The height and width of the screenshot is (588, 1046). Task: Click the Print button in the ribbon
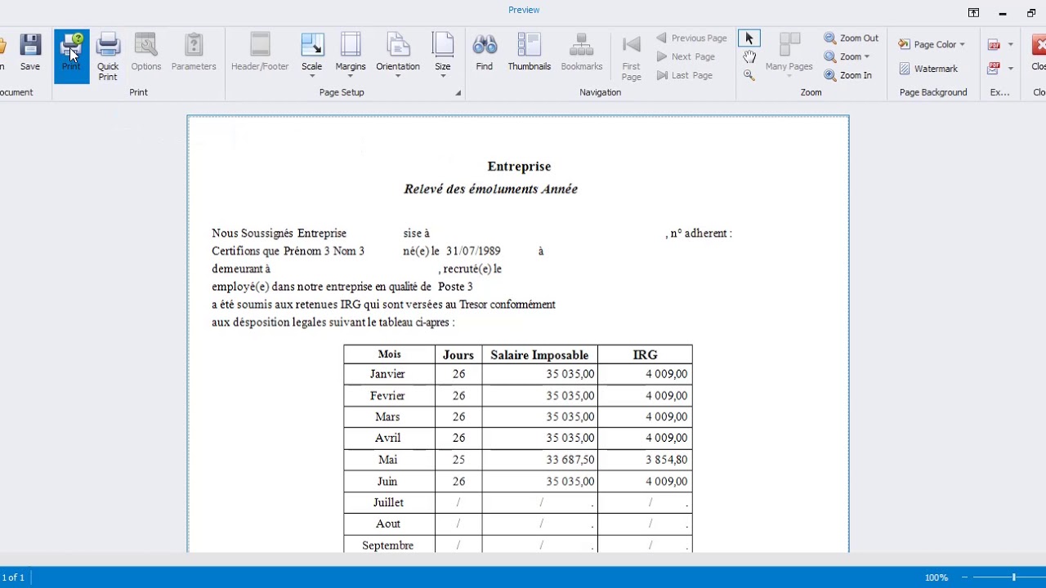click(71, 56)
